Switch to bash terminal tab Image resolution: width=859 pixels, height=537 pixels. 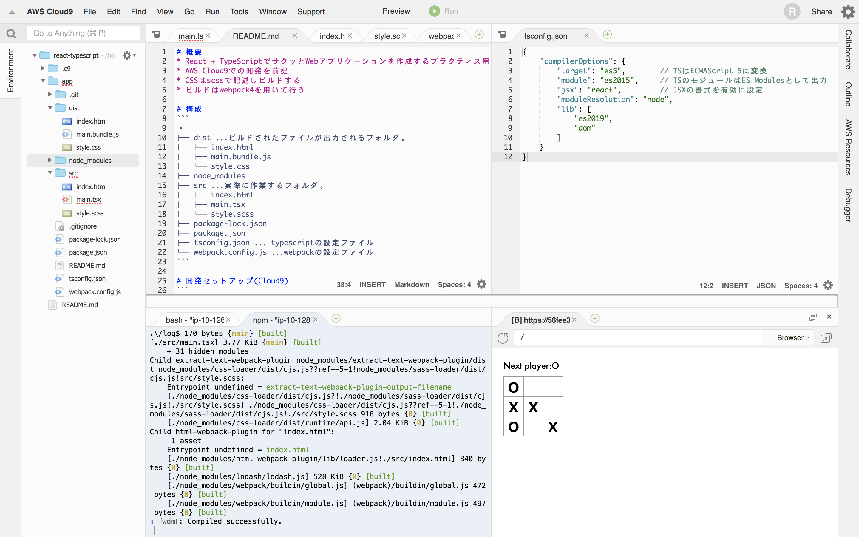(x=194, y=320)
